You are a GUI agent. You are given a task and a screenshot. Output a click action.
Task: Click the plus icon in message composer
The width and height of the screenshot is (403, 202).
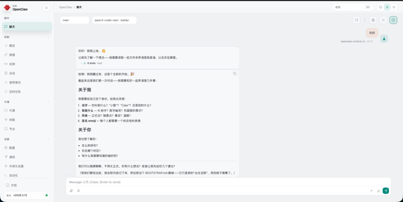click(x=371, y=191)
